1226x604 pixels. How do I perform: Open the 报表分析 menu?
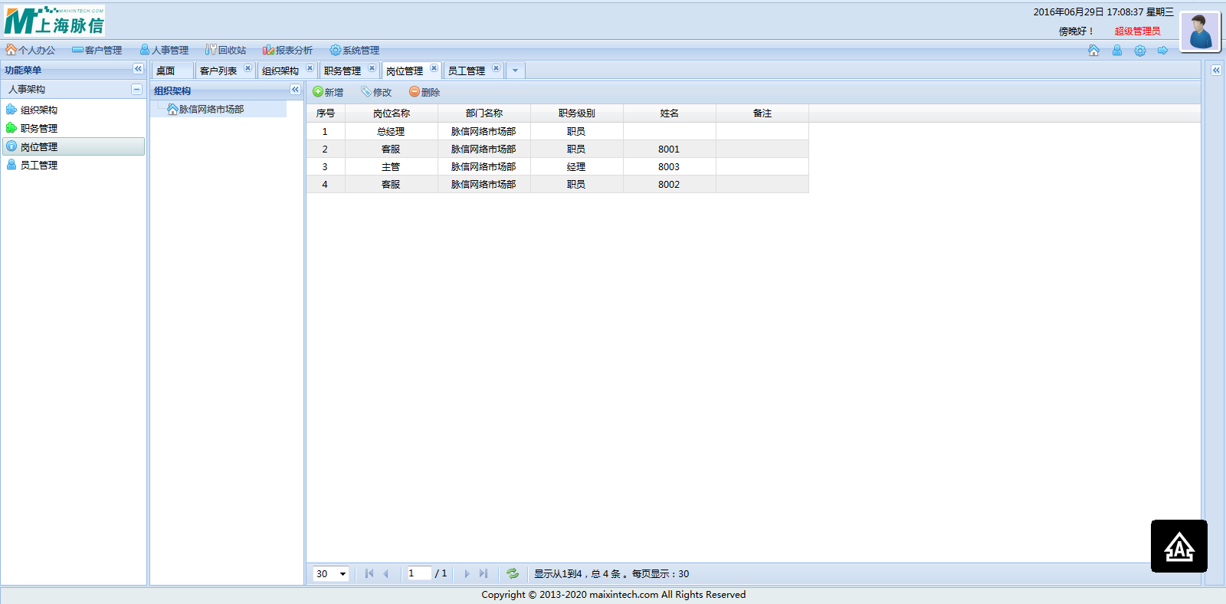(x=288, y=51)
